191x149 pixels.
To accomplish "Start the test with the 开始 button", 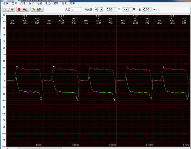I will [x=8, y=9].
